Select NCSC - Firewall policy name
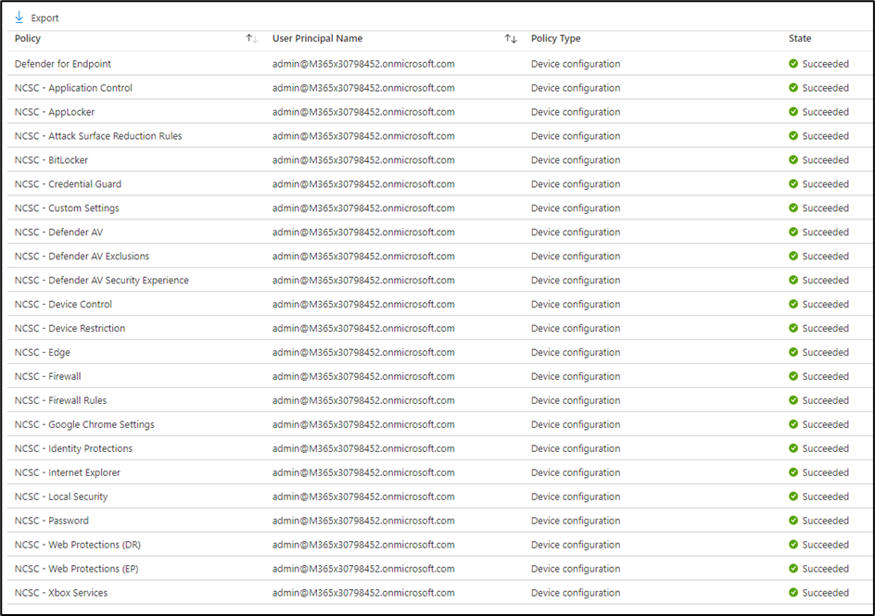Viewport: 875px width, 616px height. tap(47, 376)
